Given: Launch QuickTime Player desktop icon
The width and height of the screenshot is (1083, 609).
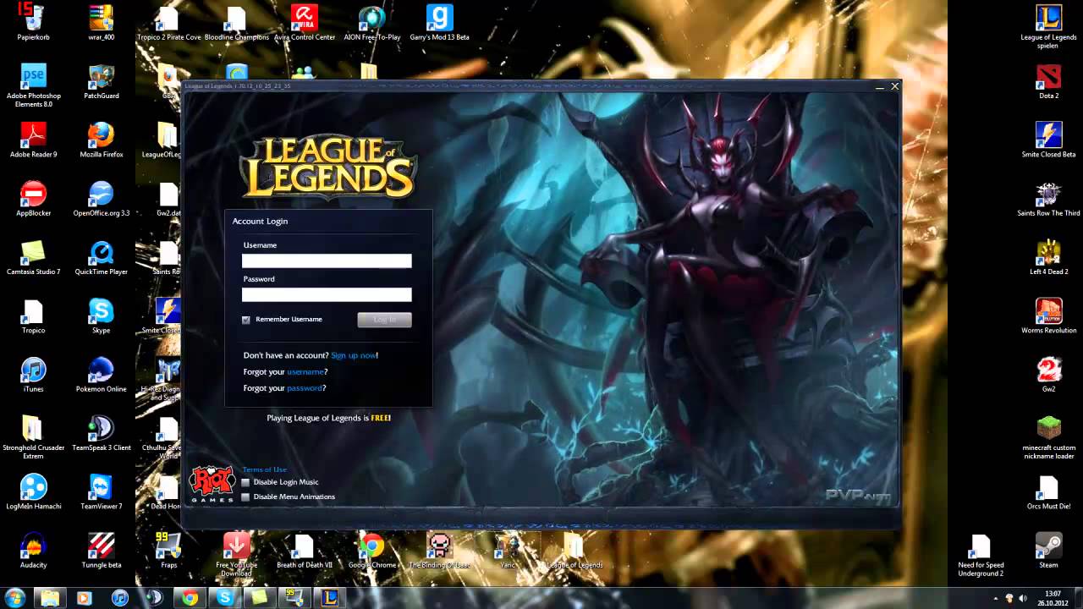Looking at the screenshot, I should (x=101, y=256).
